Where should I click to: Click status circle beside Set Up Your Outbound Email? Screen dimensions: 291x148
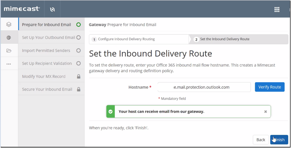(x=78, y=38)
